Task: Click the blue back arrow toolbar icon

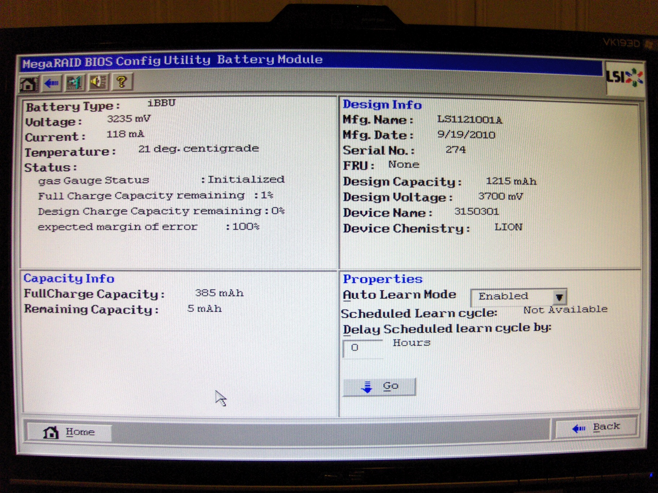Action: click(x=52, y=83)
